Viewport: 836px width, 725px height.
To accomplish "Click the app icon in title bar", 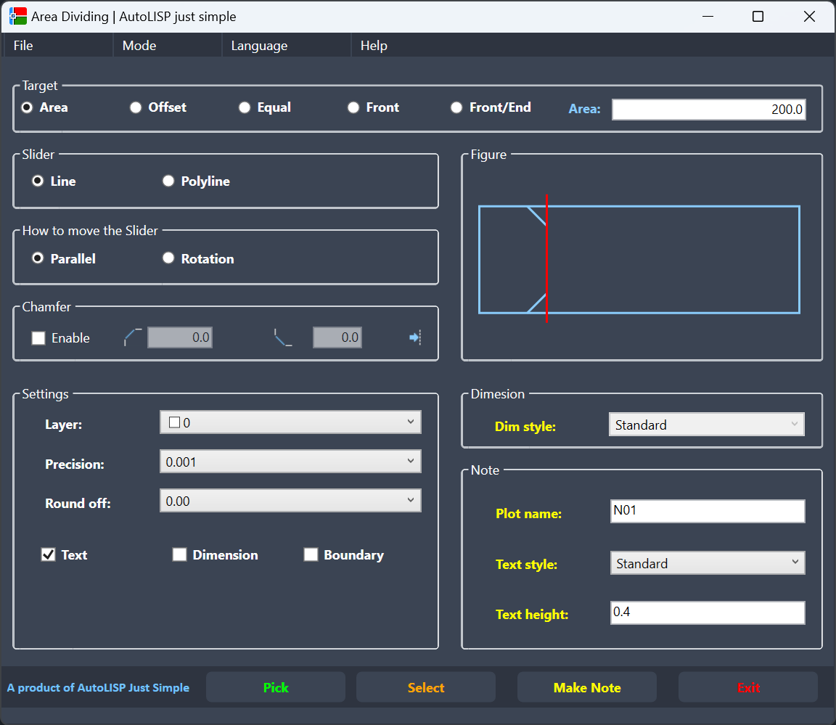I will click(18, 17).
